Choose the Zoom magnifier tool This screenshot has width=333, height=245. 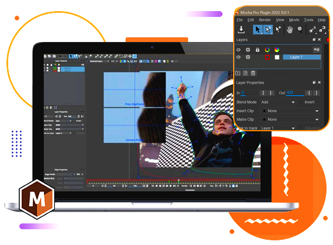click(300, 30)
